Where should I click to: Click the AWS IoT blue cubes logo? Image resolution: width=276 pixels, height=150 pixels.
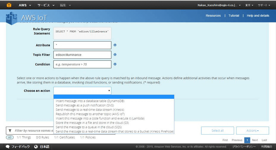click(12, 18)
